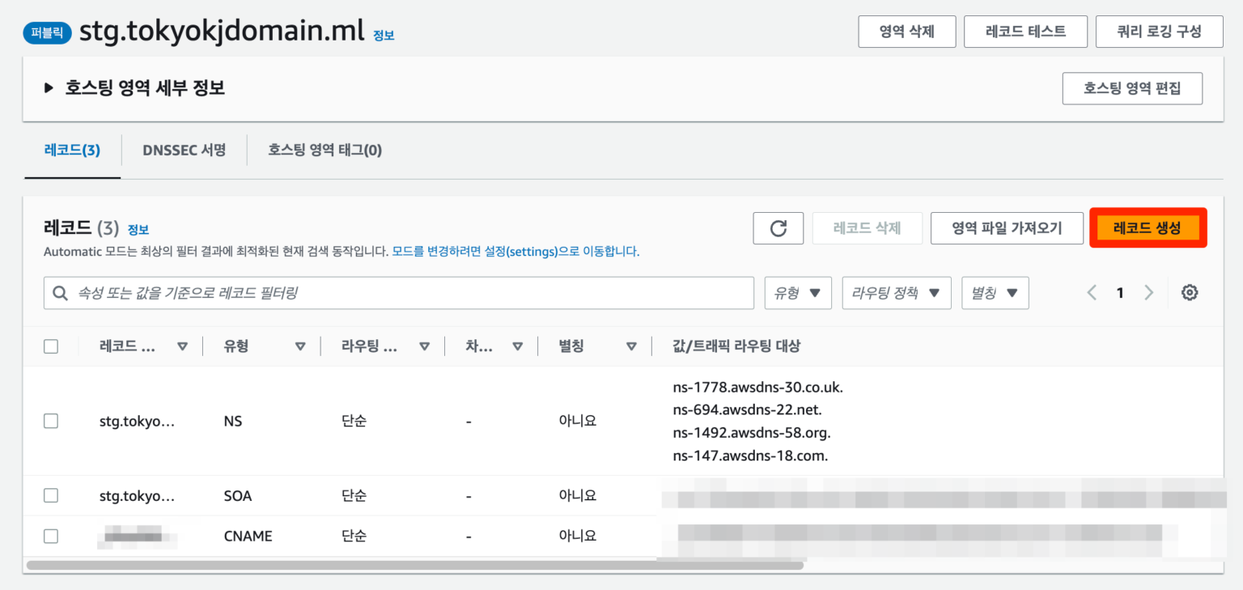1243x590 pixels.
Task: Sort records by the 유형 column
Action: [x=300, y=346]
